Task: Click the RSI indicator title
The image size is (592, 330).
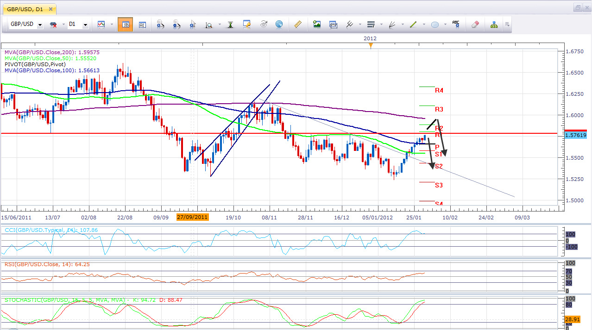Action: click(47, 264)
